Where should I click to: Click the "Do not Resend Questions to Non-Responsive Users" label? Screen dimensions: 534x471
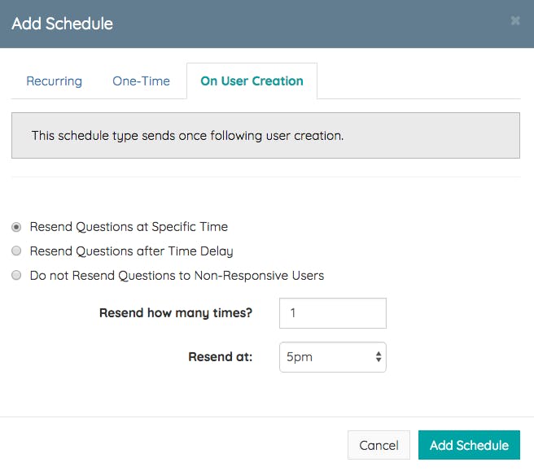[177, 276]
